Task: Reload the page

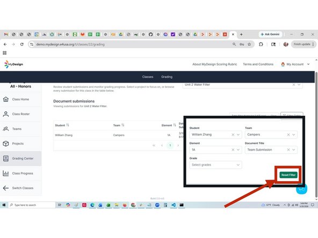Action: [x=21, y=44]
